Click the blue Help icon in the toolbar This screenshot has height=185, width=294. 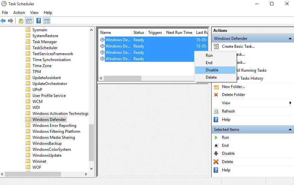(39, 21)
